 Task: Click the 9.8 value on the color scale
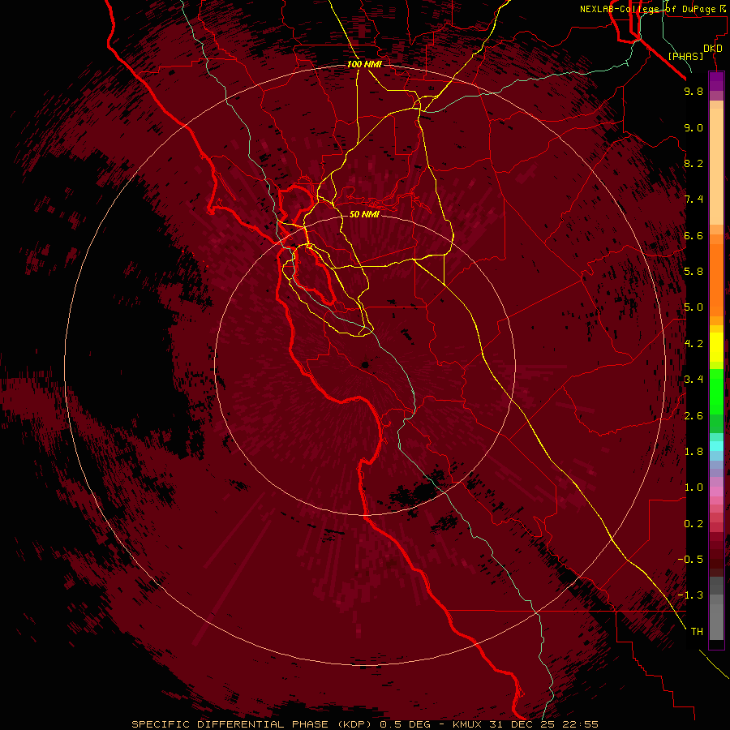[693, 91]
